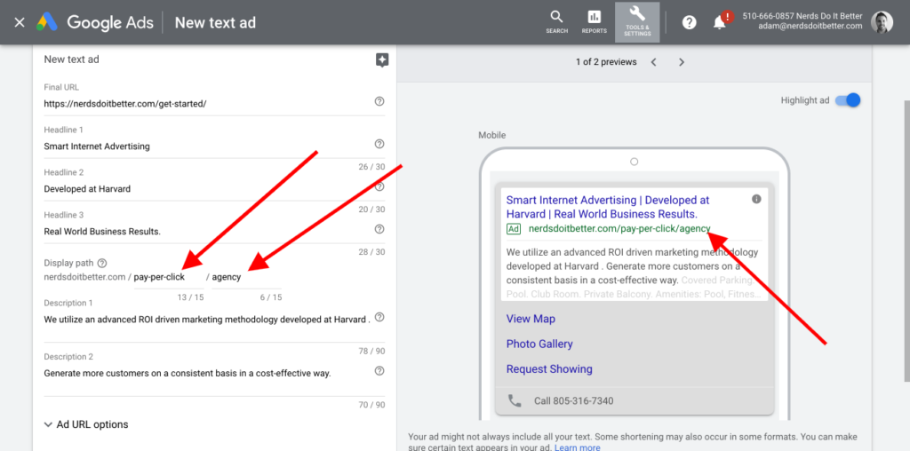Click the account profile picture

pyautogui.click(x=882, y=22)
